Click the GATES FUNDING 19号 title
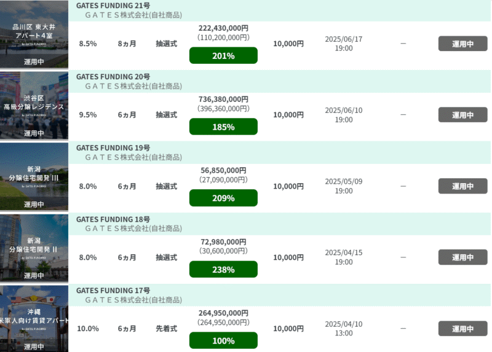The height and width of the screenshot is (352, 492). tap(113, 148)
